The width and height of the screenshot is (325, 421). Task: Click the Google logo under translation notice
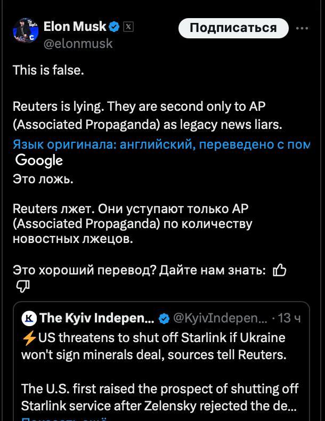click(x=39, y=160)
